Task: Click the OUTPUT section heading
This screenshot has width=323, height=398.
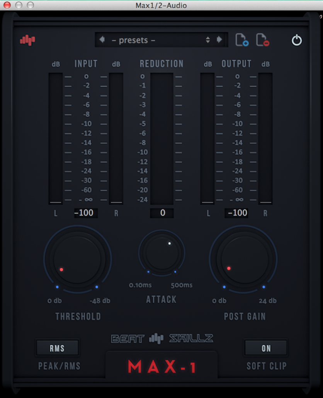Action: pos(236,63)
